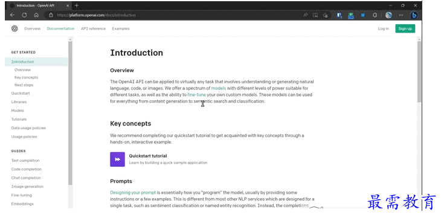Open the browser settings ellipsis menu
This screenshot has width=441, height=221.
click(x=401, y=15)
